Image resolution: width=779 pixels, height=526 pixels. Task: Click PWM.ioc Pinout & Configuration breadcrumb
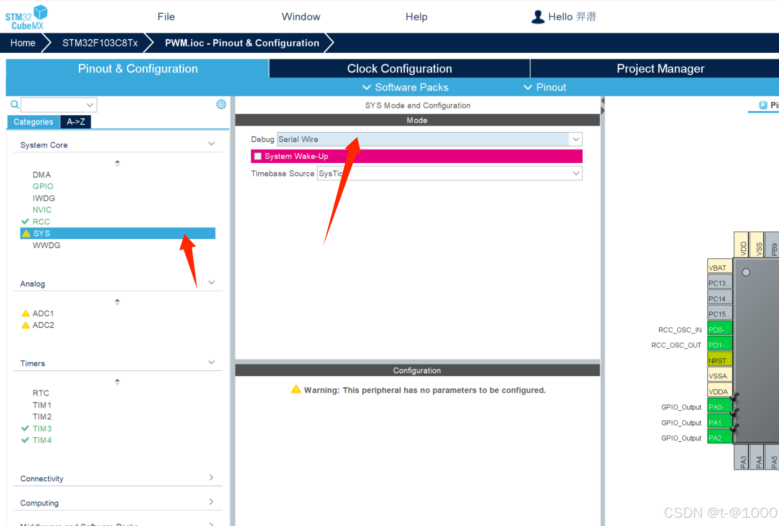tap(242, 43)
